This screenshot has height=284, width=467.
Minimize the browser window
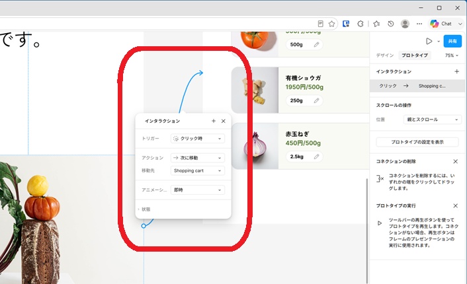click(x=421, y=8)
